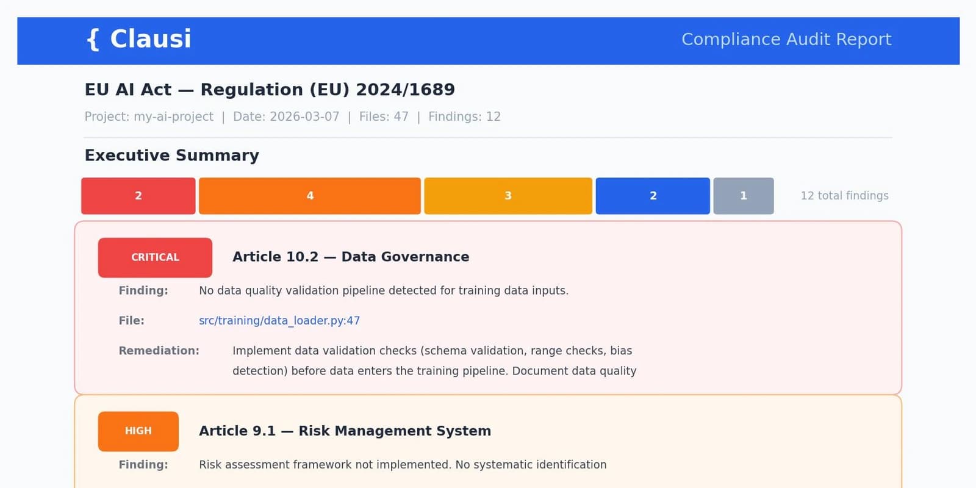976x488 pixels.
Task: Click the Compliance Audit Report header title
Action: tap(786, 40)
